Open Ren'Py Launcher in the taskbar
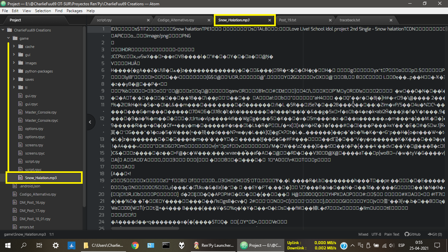448x252 pixels. [214, 245]
